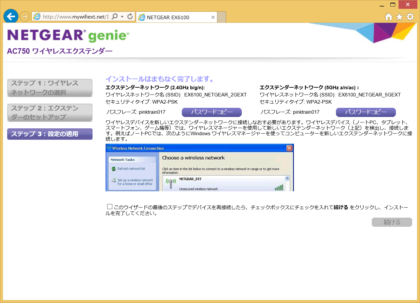Open a new blank tab
The height and width of the screenshot is (303, 420).
222,17
